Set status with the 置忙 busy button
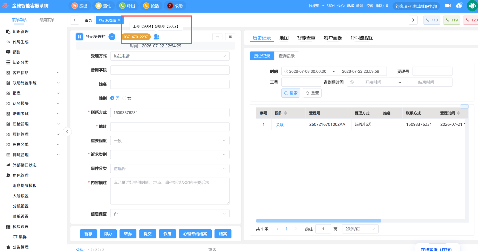 pyautogui.click(x=103, y=6)
